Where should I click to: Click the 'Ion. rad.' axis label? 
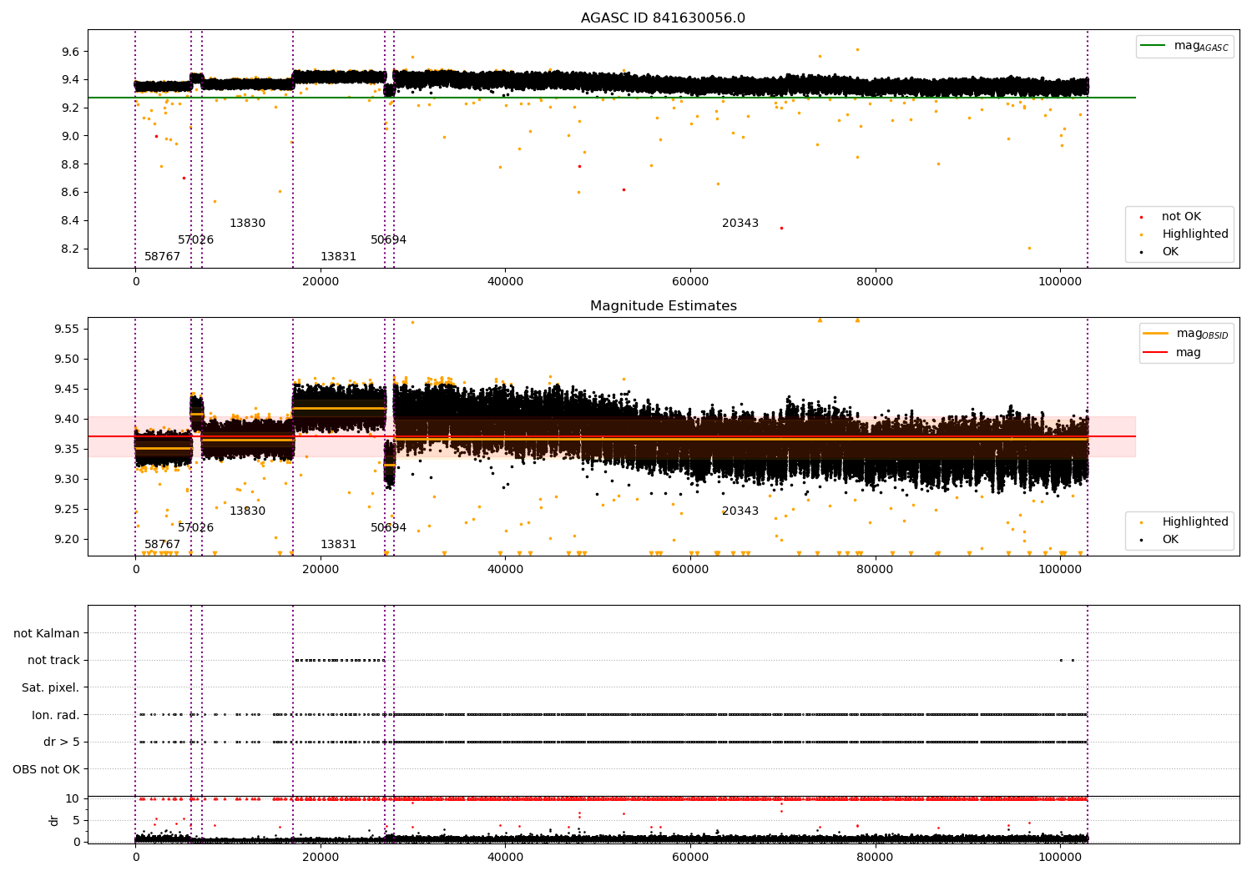(56, 715)
